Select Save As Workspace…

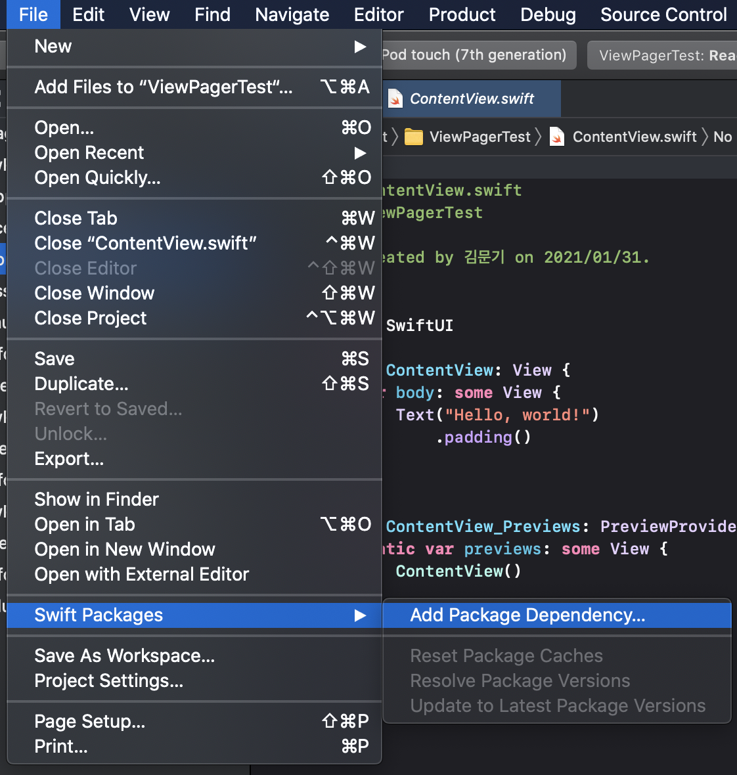pyautogui.click(x=194, y=656)
